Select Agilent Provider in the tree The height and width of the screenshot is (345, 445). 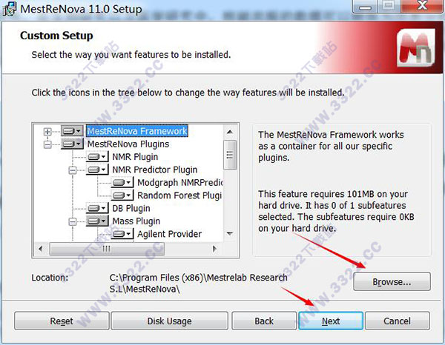click(169, 234)
